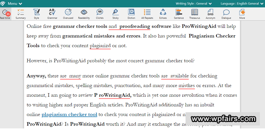This screenshot has height=129, width=265.
Task: Run the Acronym check
Action: point(210,14)
